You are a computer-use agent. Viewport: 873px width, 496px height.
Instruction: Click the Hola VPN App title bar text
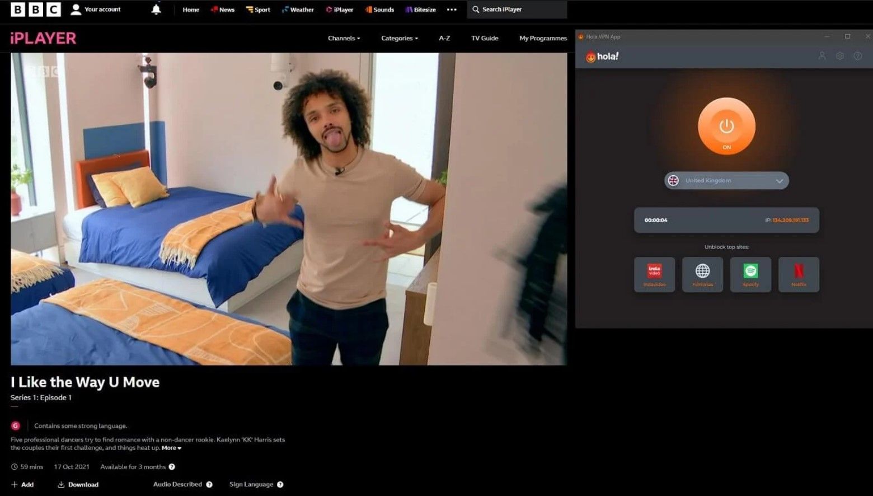(x=603, y=36)
